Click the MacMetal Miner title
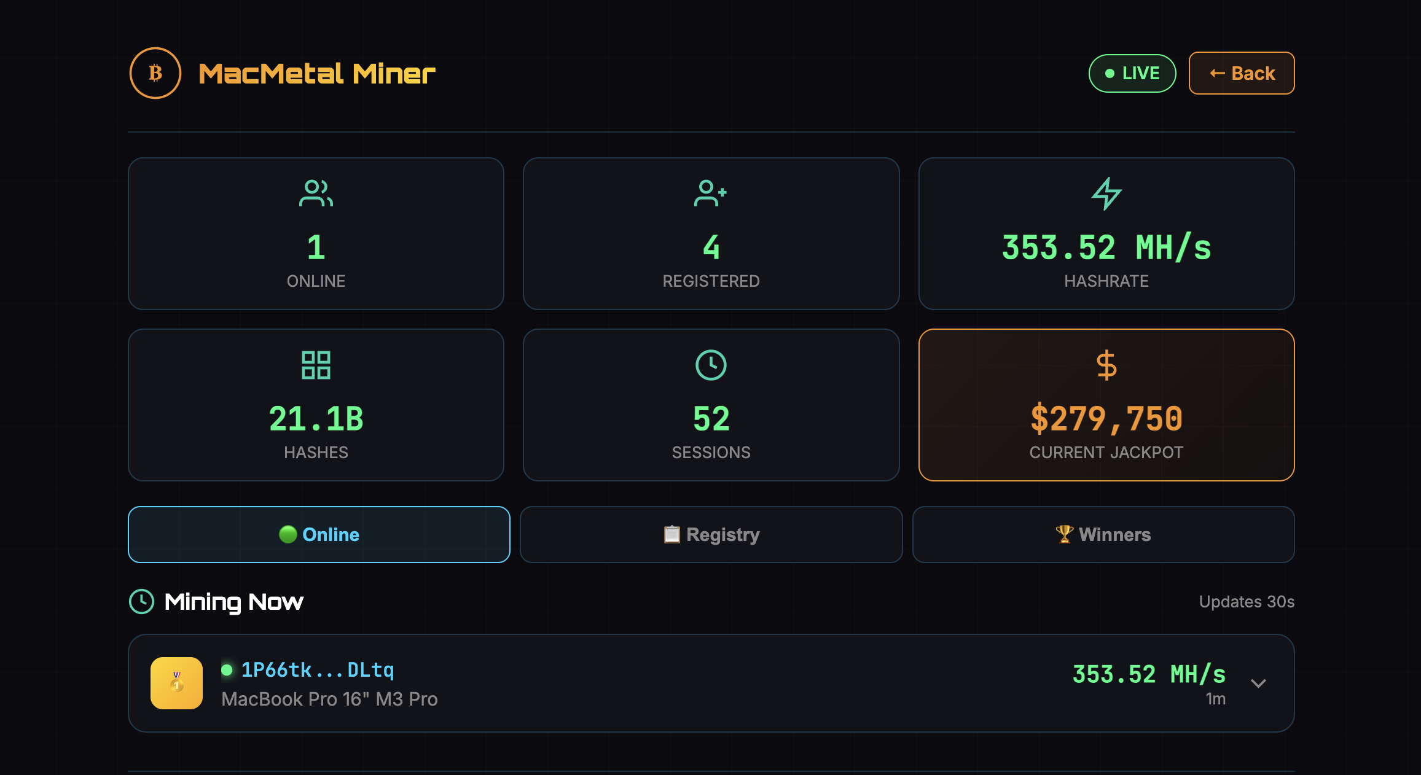This screenshot has height=775, width=1421. click(317, 74)
